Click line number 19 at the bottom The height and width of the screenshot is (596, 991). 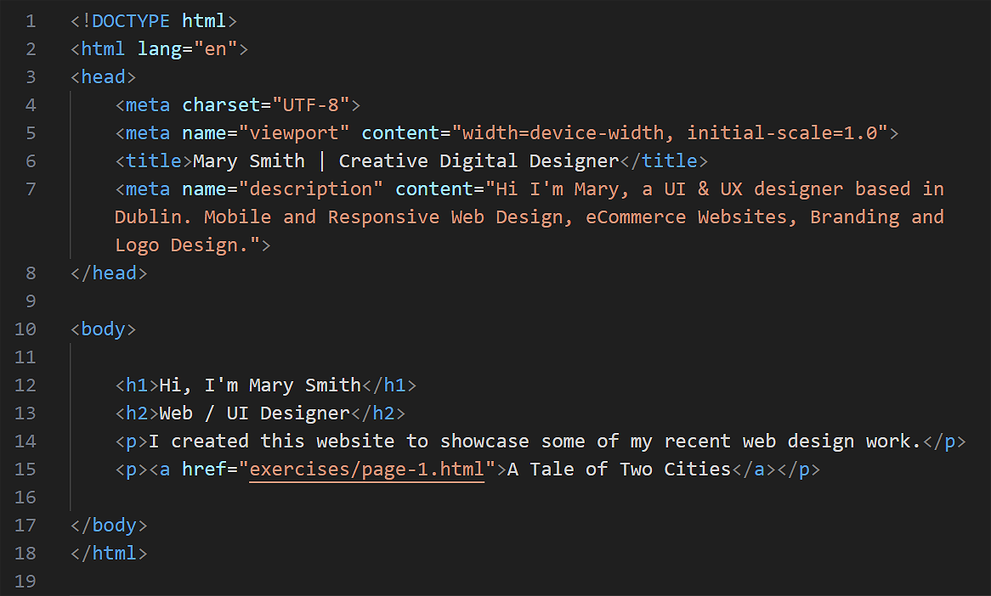(25, 582)
